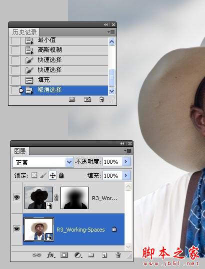
Task: Delete layer trash icon in Layers panel
Action: (x=118, y=255)
